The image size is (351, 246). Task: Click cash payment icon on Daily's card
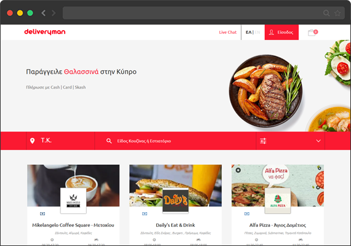(x=145, y=214)
